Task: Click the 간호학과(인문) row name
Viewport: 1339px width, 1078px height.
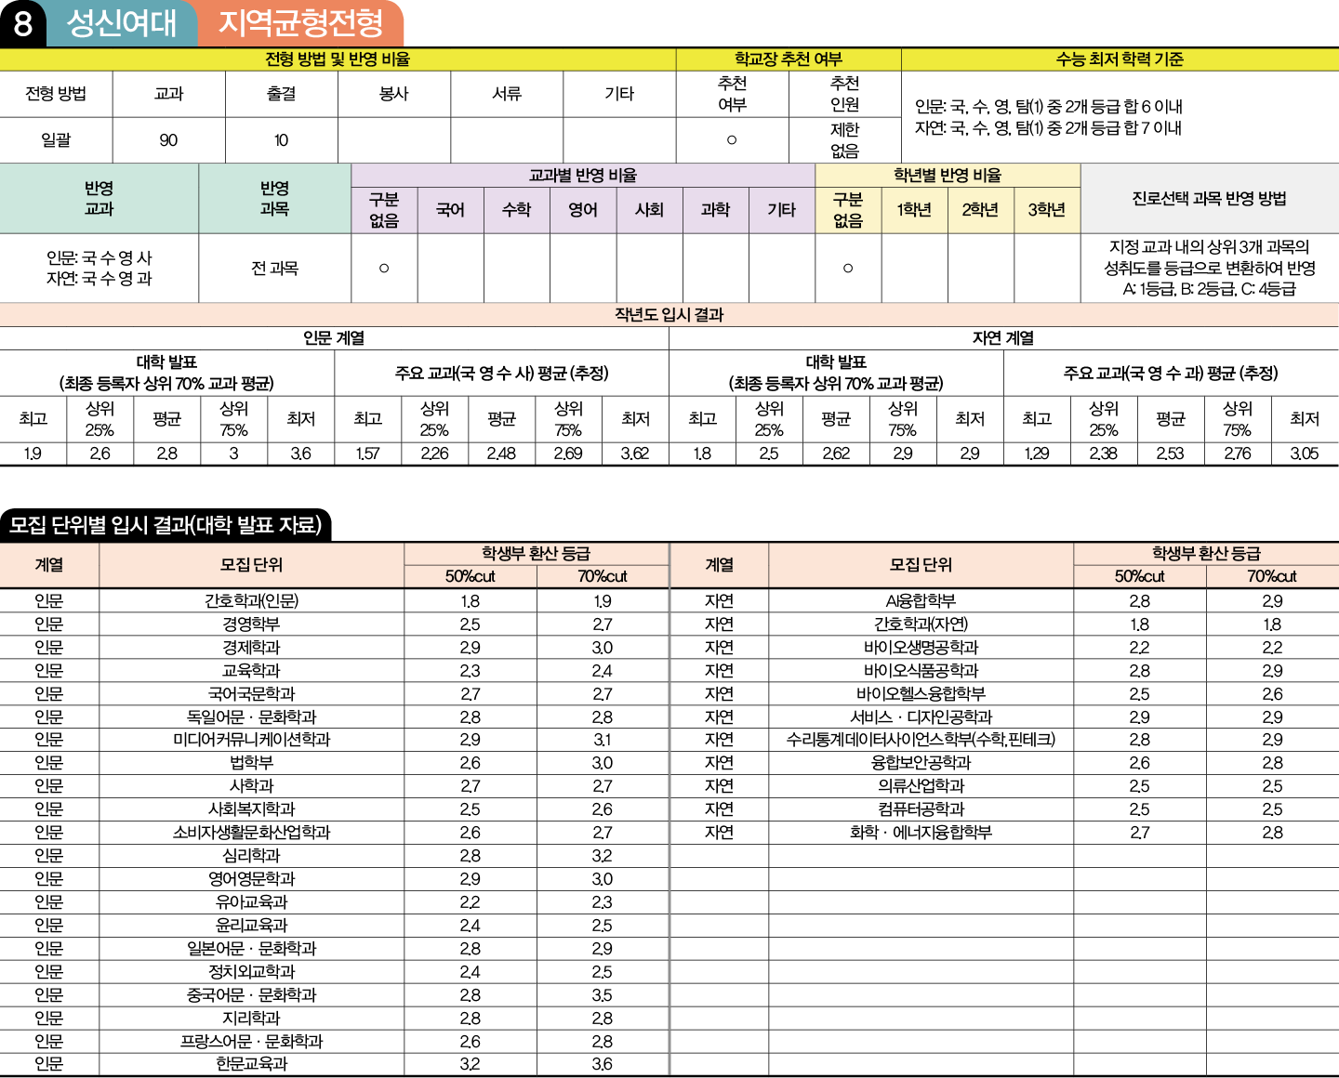Action: (x=251, y=601)
